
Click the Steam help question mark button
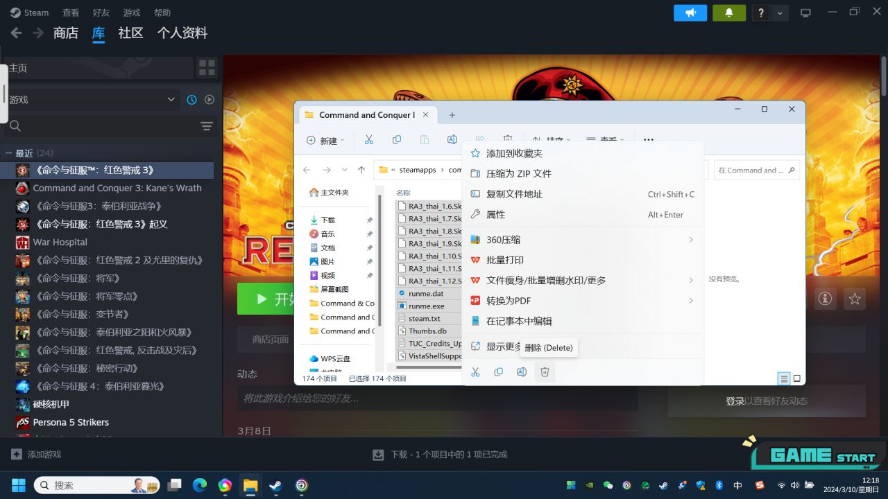point(761,12)
